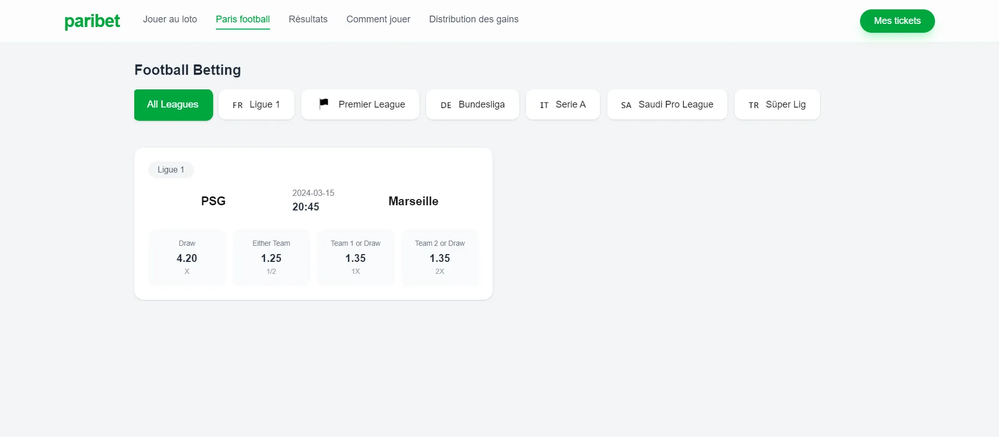The width and height of the screenshot is (999, 437).
Task: Open the Comment jouer link
Action: point(378,19)
